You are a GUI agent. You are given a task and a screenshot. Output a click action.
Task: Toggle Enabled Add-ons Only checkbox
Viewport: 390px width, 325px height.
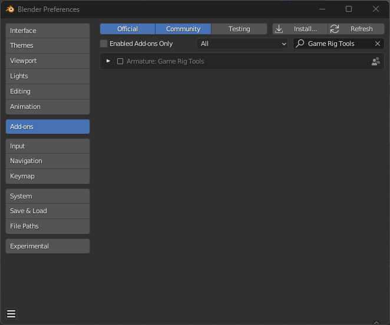[104, 44]
